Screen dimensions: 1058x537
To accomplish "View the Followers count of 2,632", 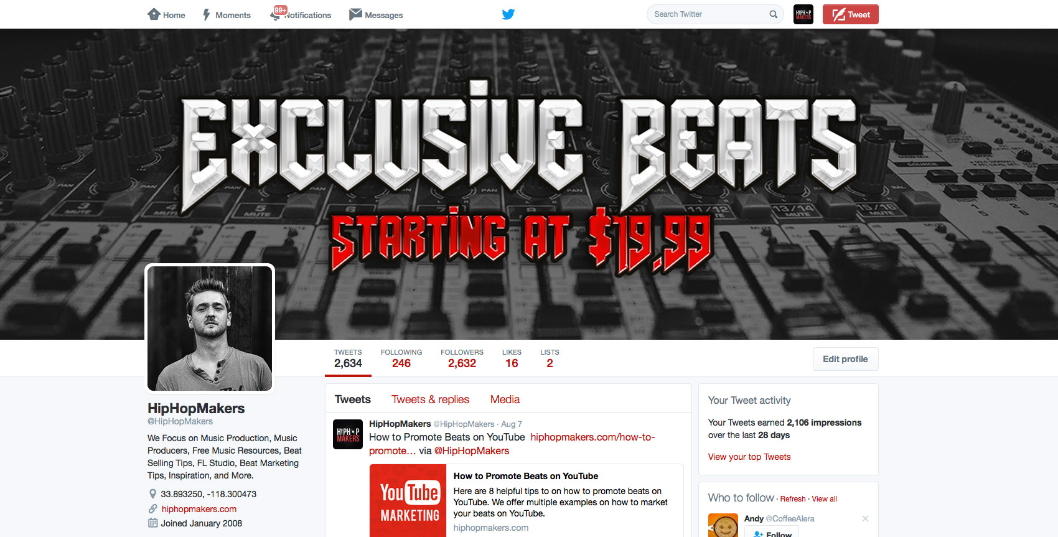I will click(462, 359).
